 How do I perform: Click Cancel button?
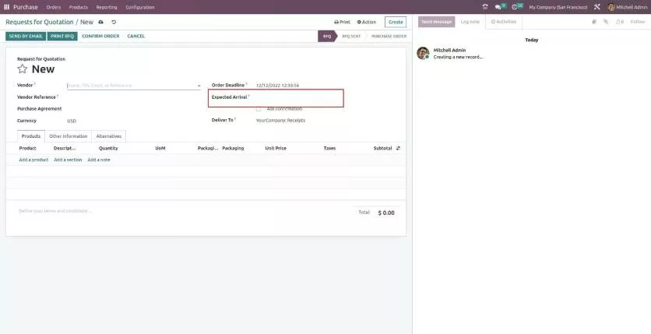(136, 36)
